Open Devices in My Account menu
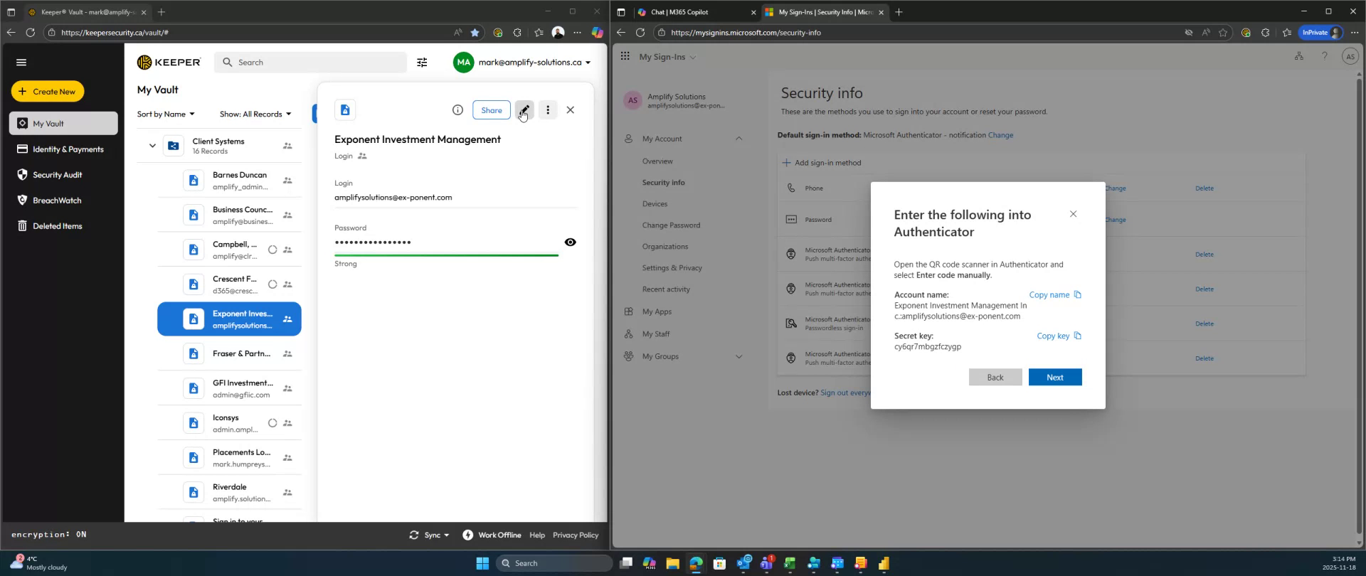1366x576 pixels. tap(655, 204)
